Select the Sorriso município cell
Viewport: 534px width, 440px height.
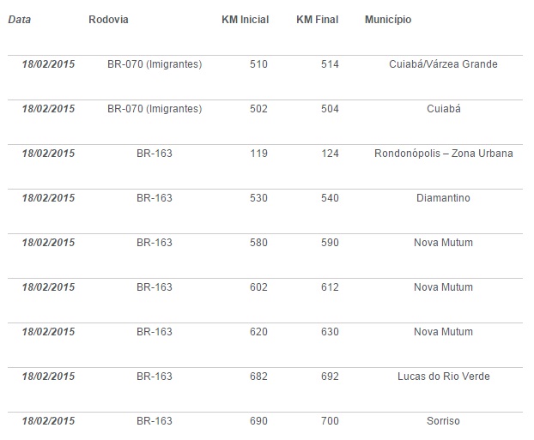443,421
